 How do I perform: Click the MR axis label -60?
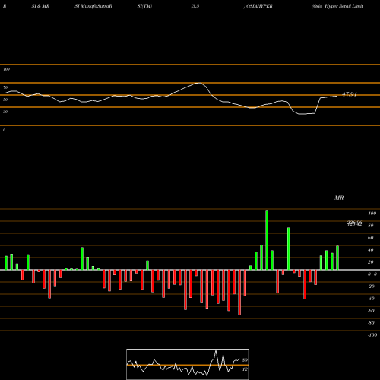pyautogui.click(x=371, y=311)
